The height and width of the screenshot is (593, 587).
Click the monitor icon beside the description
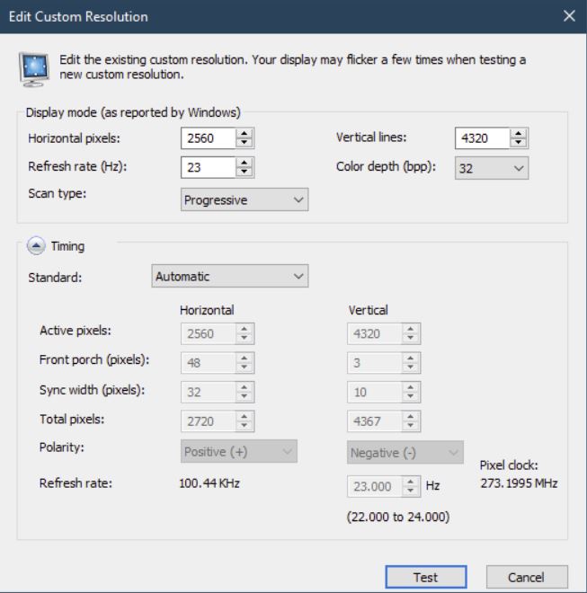[x=34, y=67]
